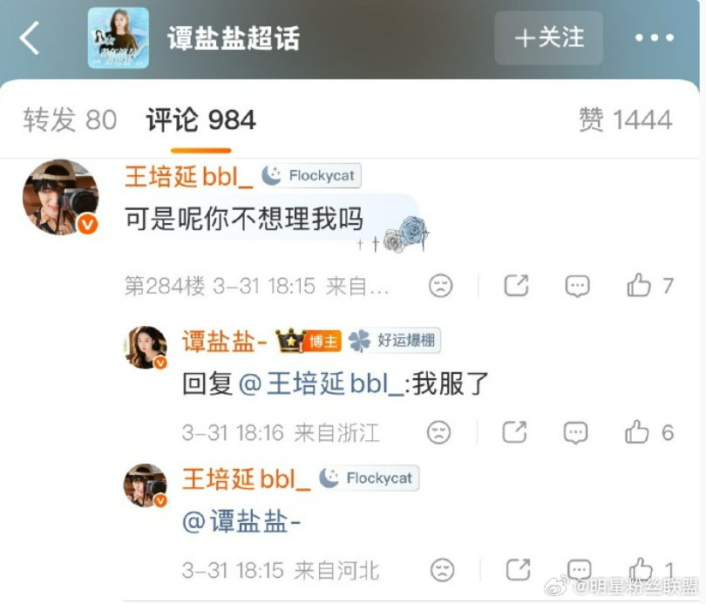Dislike the 284th floor comment with the sad face icon
This screenshot has height=604, width=706.
[441, 286]
